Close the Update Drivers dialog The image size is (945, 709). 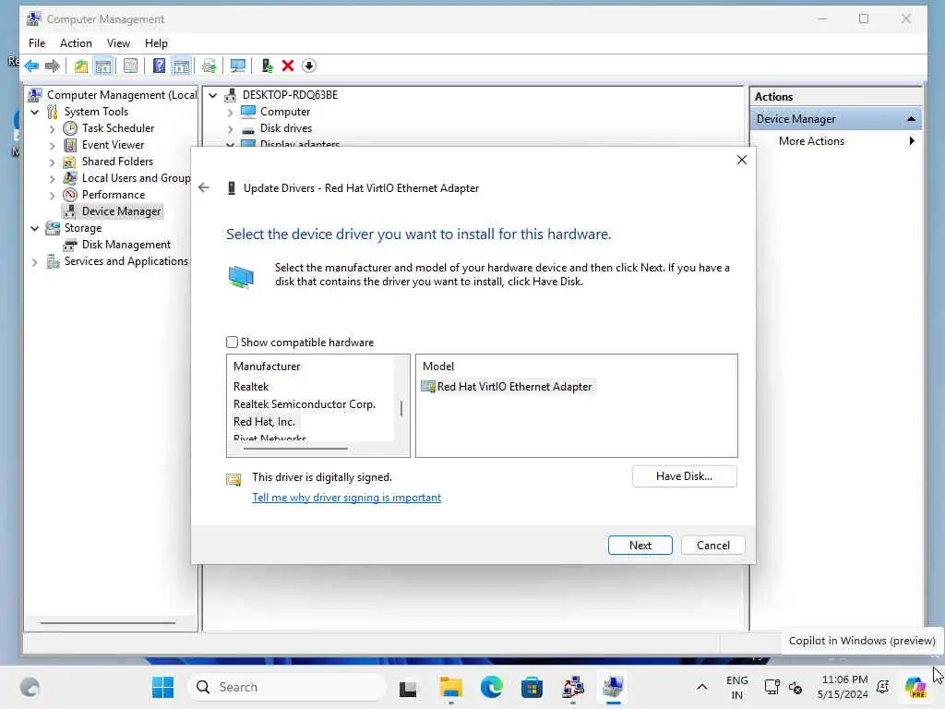coord(742,160)
